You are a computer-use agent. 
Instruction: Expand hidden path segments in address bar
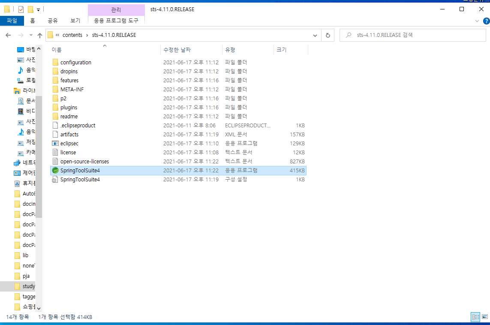tap(57, 35)
